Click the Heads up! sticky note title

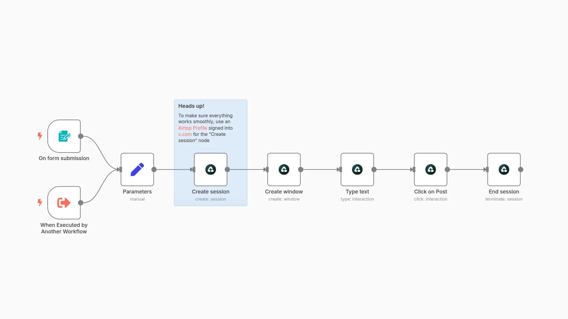click(x=191, y=106)
